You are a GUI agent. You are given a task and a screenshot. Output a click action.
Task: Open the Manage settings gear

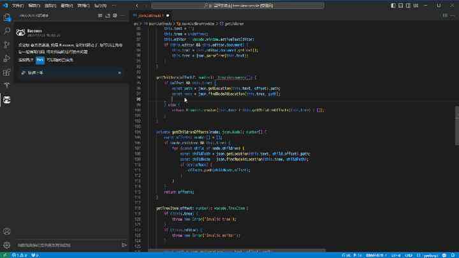[x=7, y=245]
